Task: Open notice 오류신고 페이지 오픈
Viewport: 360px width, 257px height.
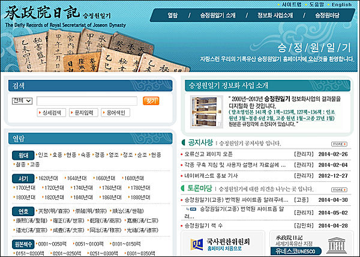Action: click(208, 154)
